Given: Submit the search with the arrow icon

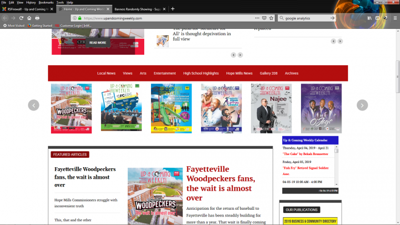Looking at the screenshot, I should (332, 18).
